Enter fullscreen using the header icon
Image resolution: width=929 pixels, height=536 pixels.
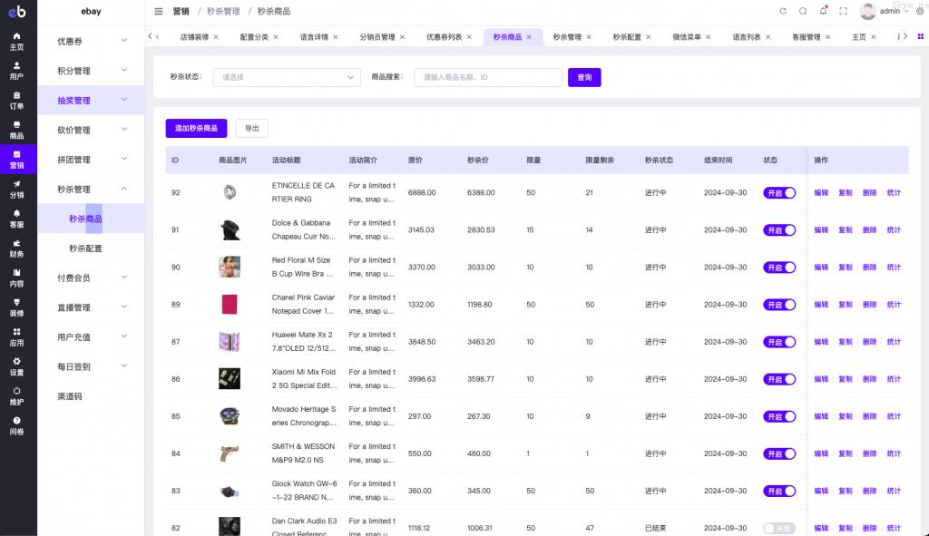843,11
